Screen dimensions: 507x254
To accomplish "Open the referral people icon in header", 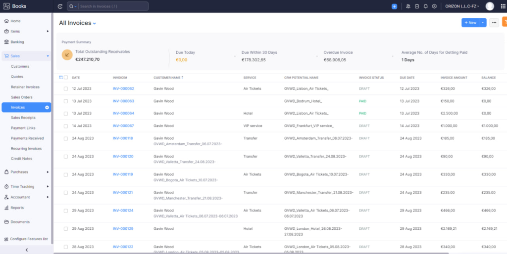I will tap(408, 6).
